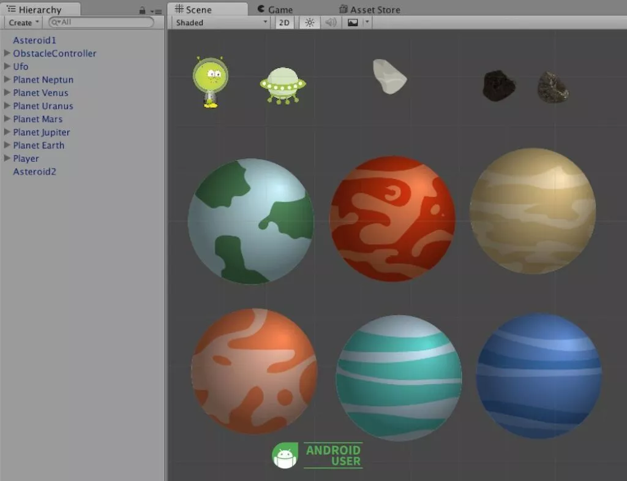The width and height of the screenshot is (627, 481).
Task: Select the green UFO sprite
Action: point(283,86)
